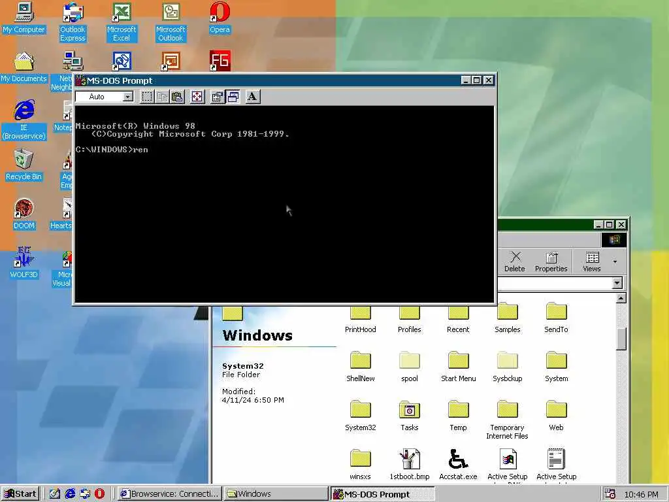Select the System folder
This screenshot has height=502, width=669.
557,367
